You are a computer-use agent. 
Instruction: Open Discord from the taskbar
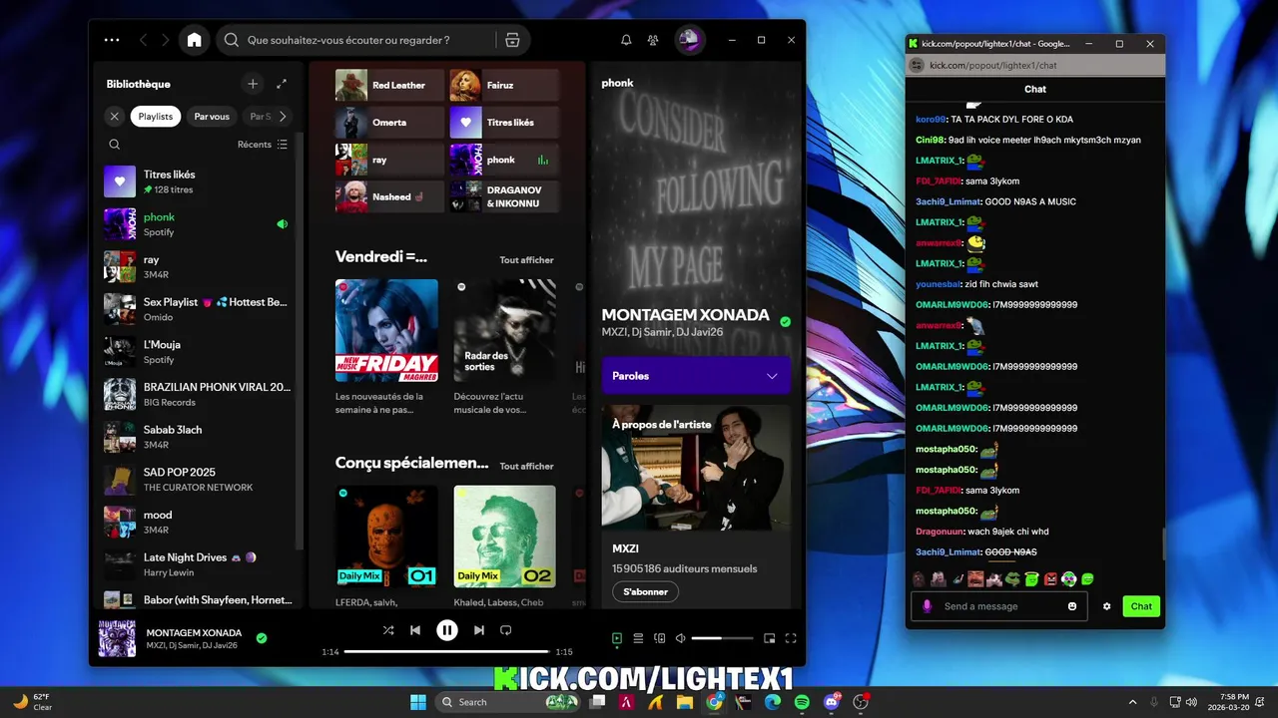pos(832,702)
